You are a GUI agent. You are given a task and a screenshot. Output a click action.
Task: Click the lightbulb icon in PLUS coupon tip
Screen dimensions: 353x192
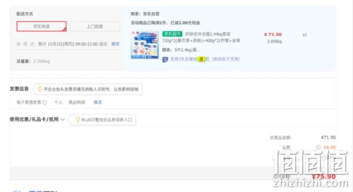[x=78, y=119]
